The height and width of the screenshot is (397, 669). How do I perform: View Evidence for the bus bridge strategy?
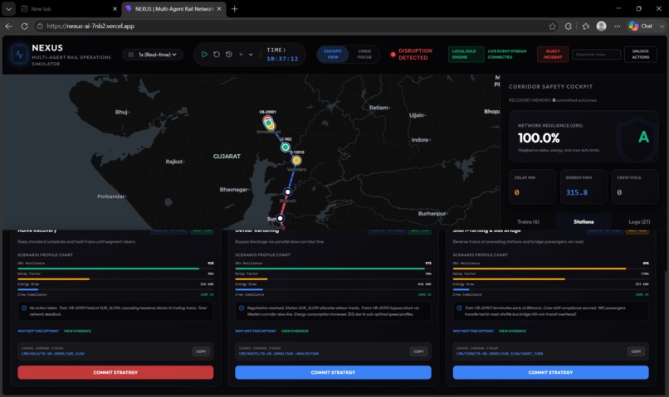[512, 331]
